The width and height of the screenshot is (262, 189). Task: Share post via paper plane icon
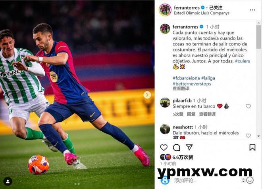tap(189, 147)
